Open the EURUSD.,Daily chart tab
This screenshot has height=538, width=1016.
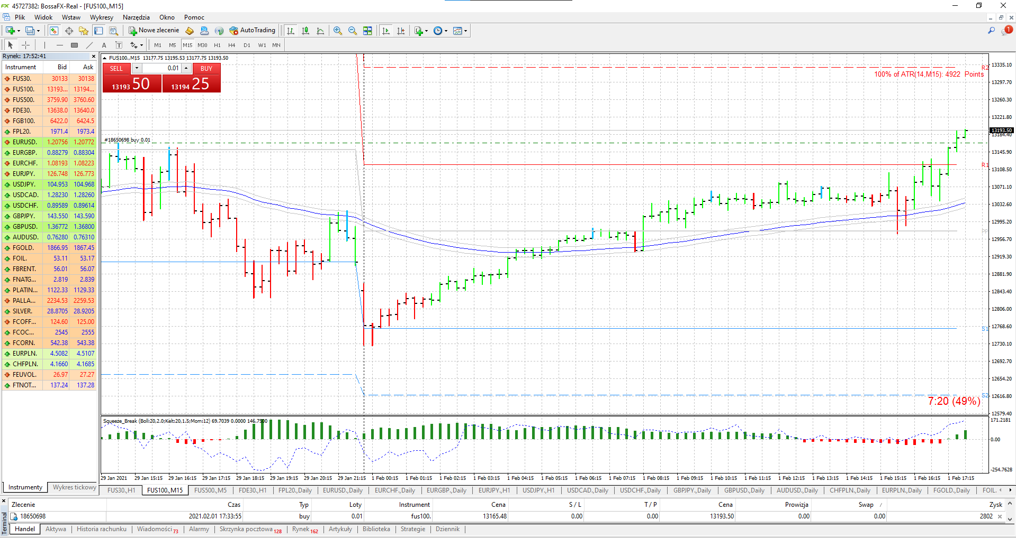pyautogui.click(x=343, y=490)
